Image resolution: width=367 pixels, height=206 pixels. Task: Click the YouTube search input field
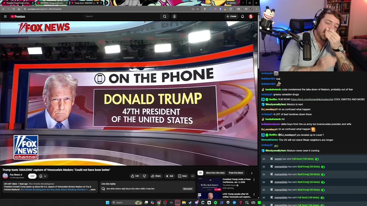click(x=122, y=16)
